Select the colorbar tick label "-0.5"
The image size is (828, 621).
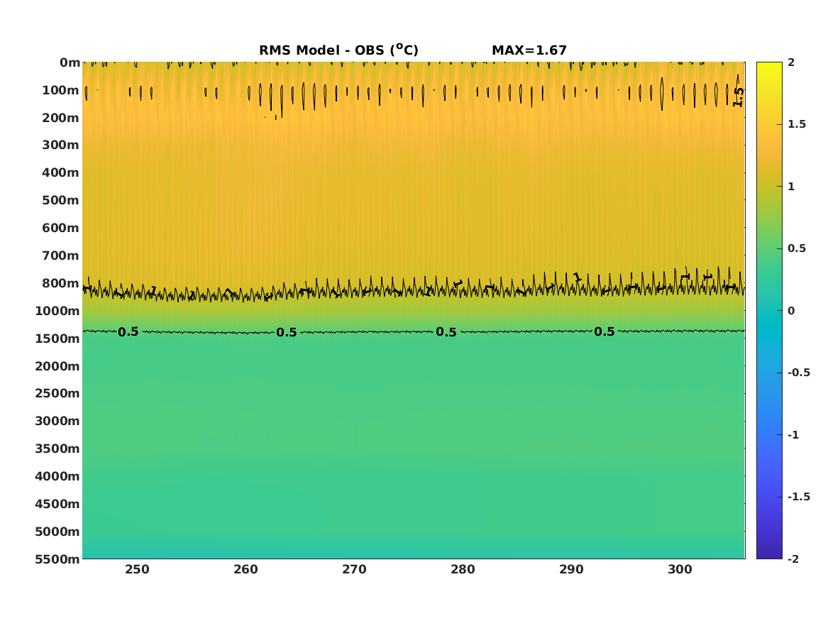(x=799, y=373)
